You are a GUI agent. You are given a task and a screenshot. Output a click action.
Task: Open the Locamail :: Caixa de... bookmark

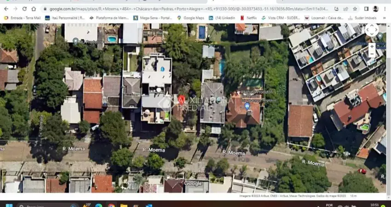click(324, 18)
